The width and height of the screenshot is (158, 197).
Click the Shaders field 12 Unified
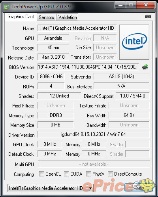point(59,96)
